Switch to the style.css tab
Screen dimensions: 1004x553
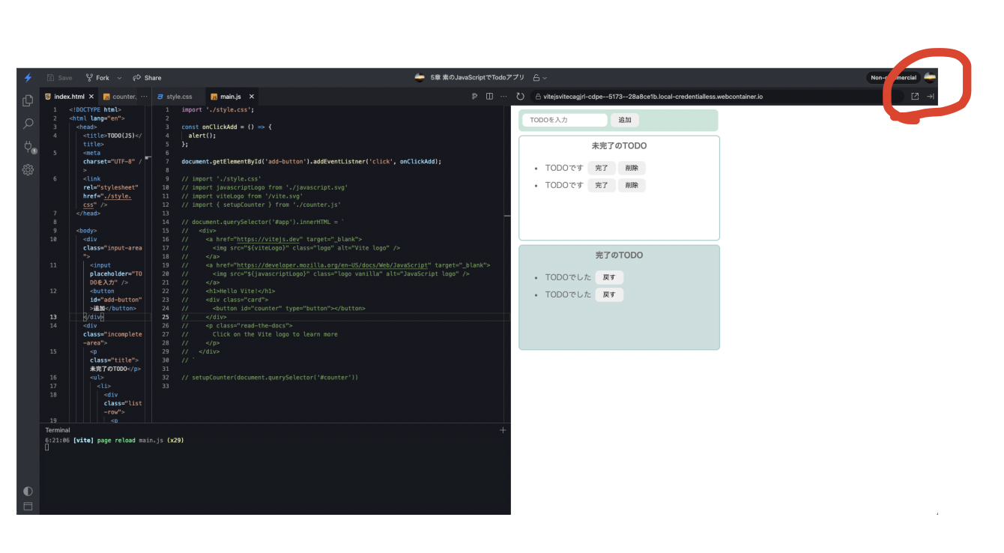pos(174,97)
